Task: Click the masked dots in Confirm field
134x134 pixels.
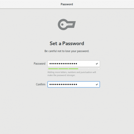Action: [x=63, y=84]
